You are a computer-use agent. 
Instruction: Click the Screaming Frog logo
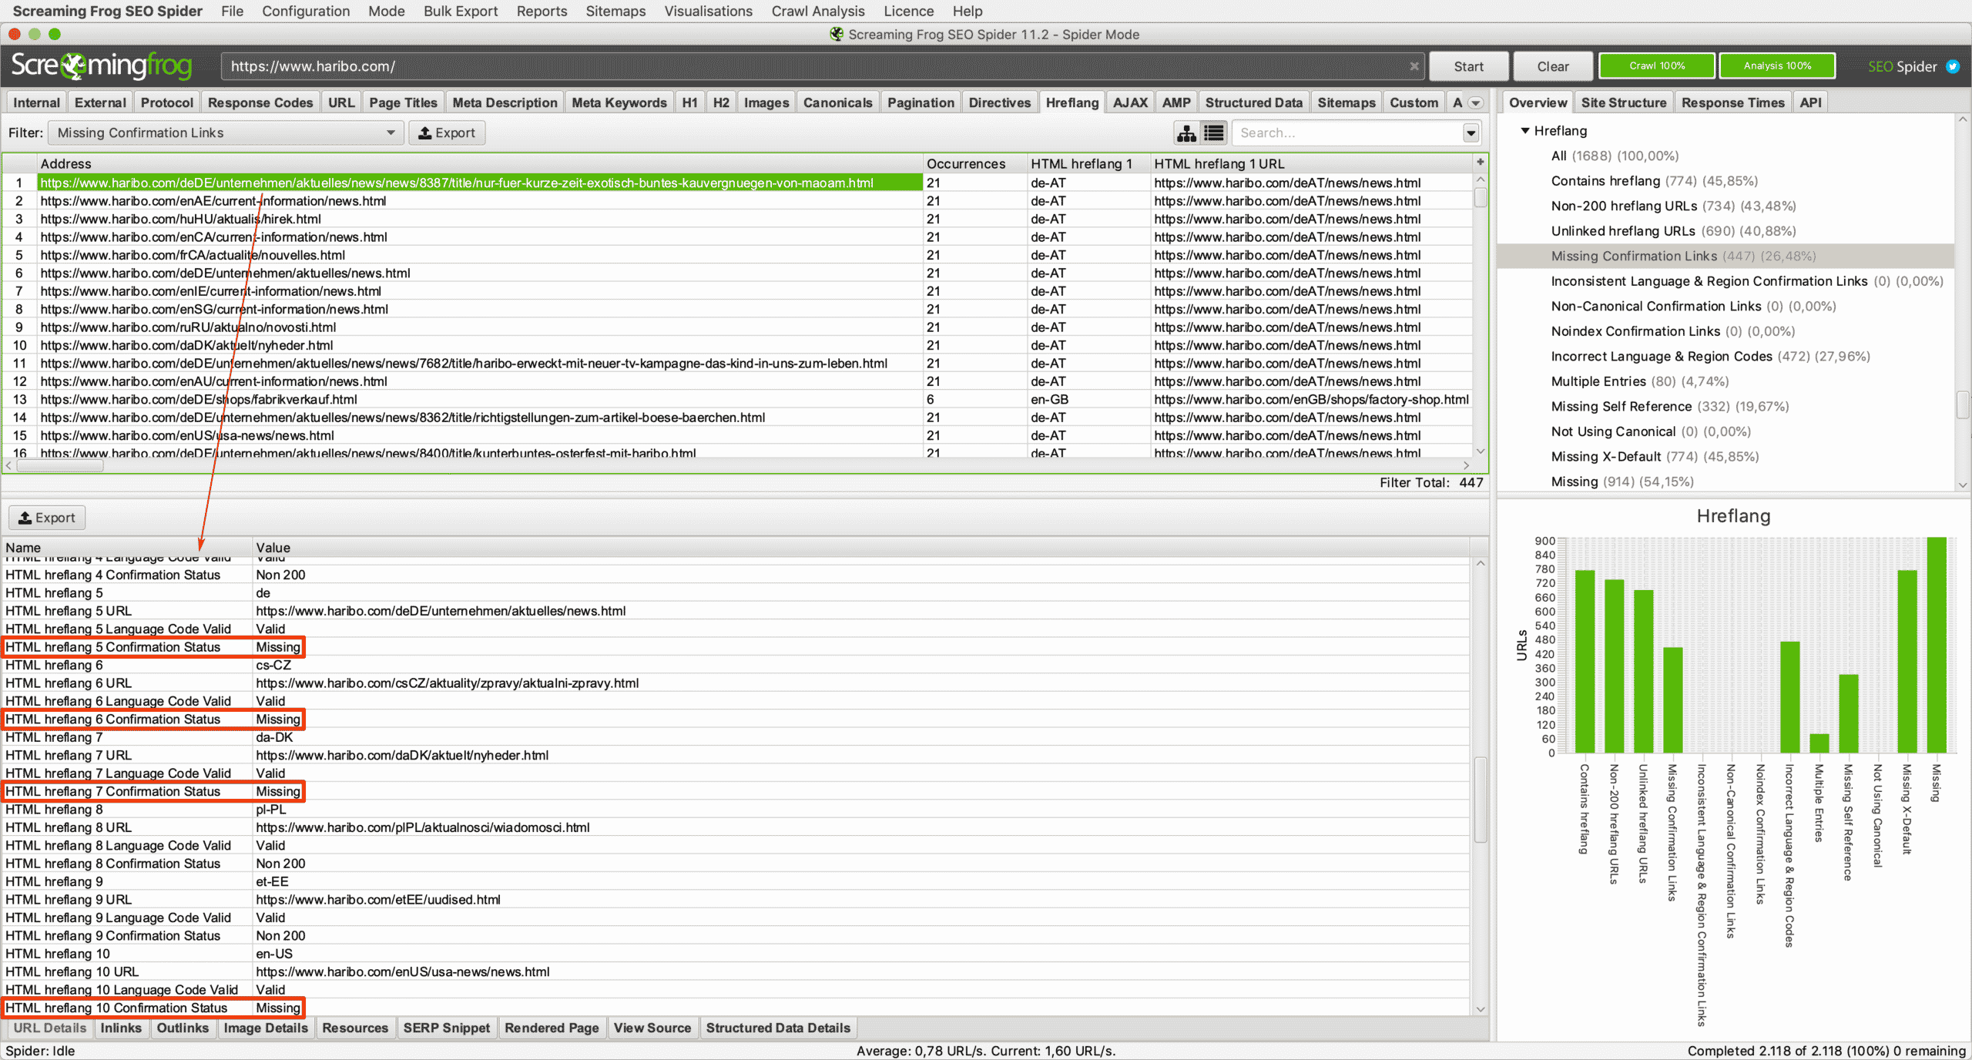(102, 66)
